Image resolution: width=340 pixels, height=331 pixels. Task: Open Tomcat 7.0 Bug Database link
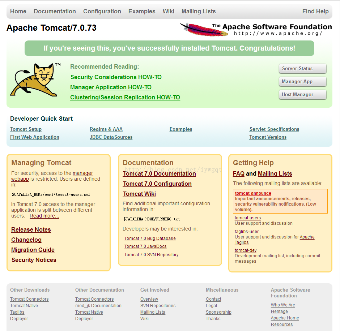[150, 238]
